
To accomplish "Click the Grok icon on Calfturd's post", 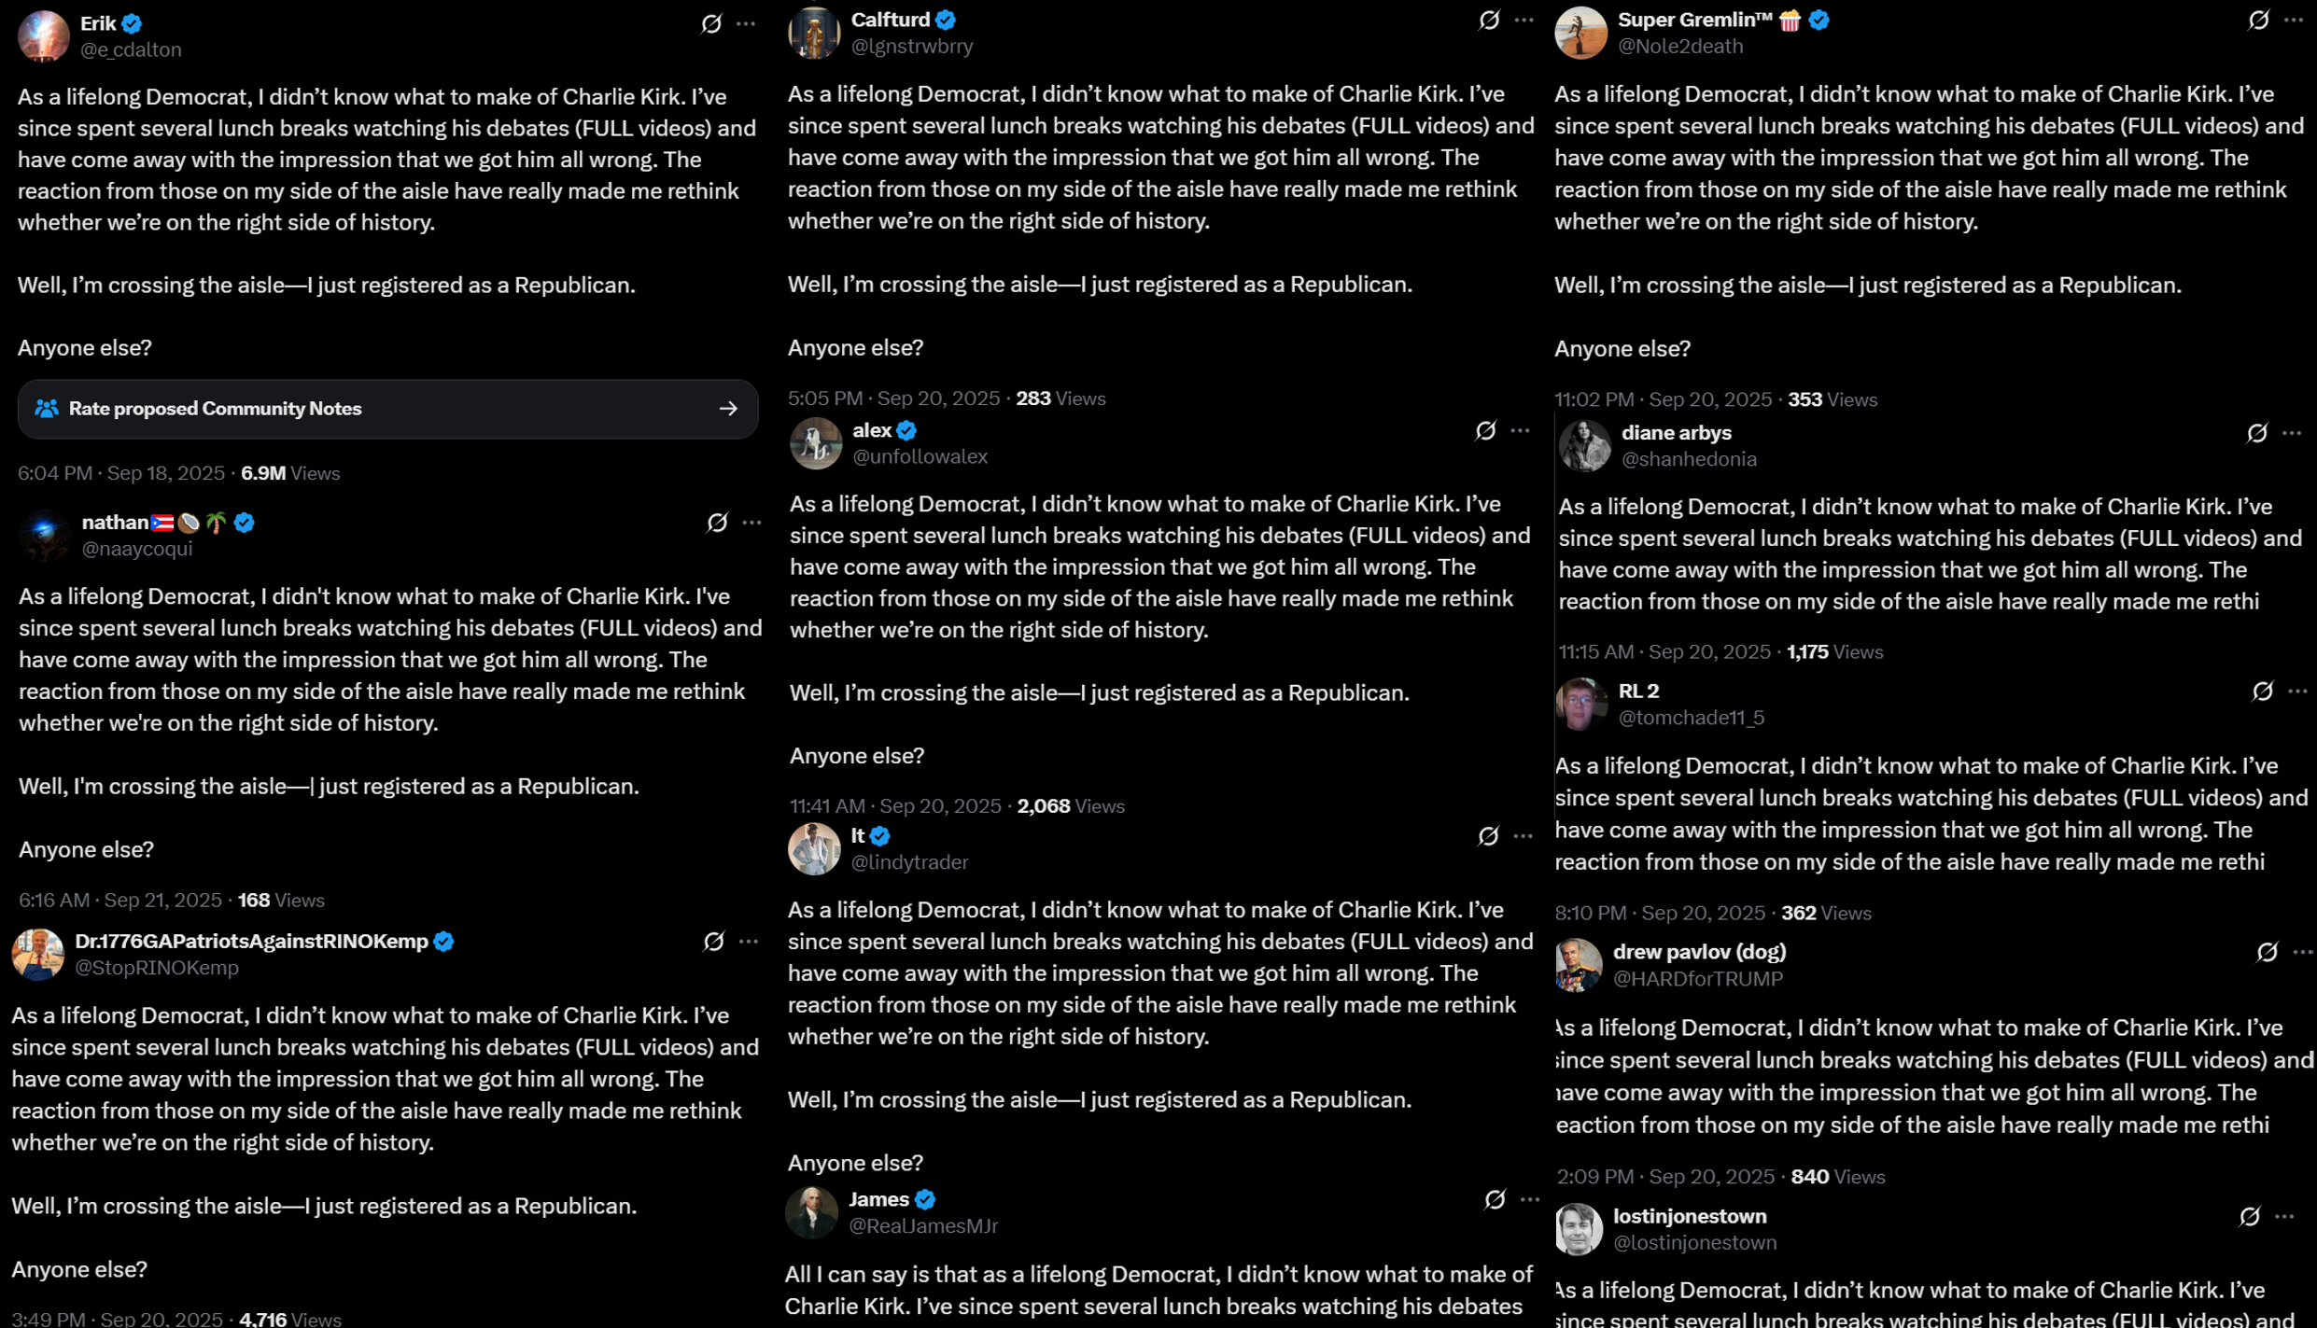I will [x=1489, y=20].
